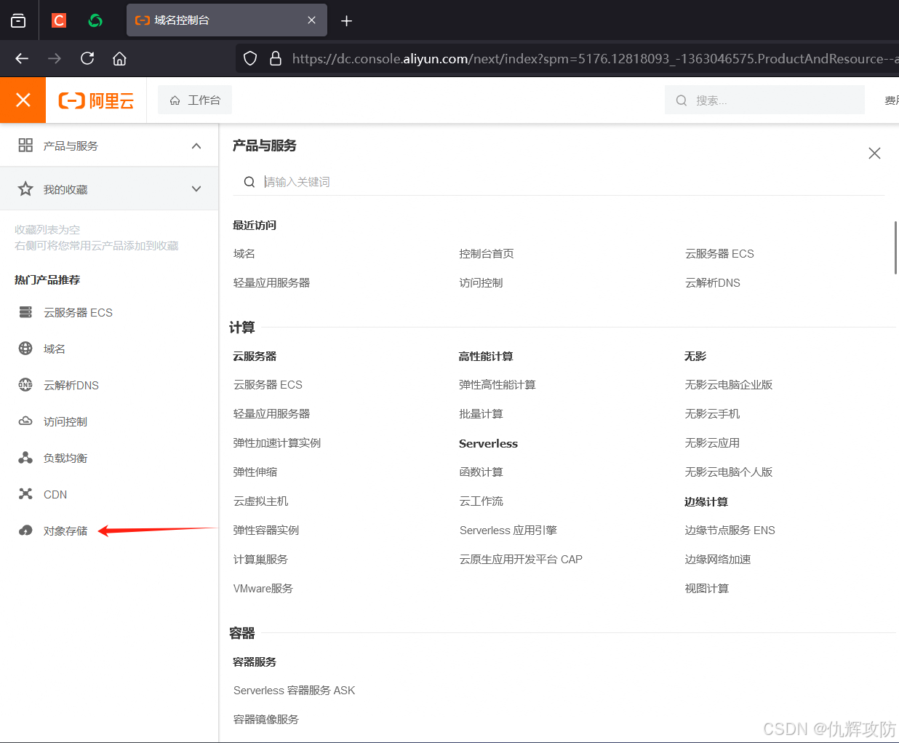Open 容器镜像服务
This screenshot has width=899, height=743.
pyautogui.click(x=266, y=719)
